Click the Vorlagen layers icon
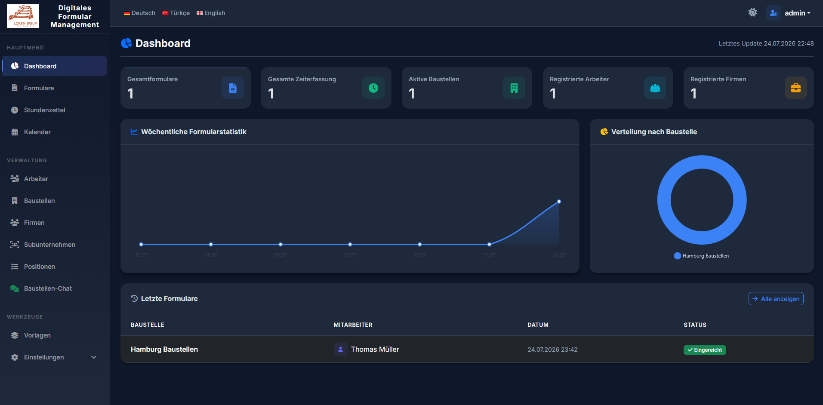Screen dimensions: 823x405 click(15, 335)
